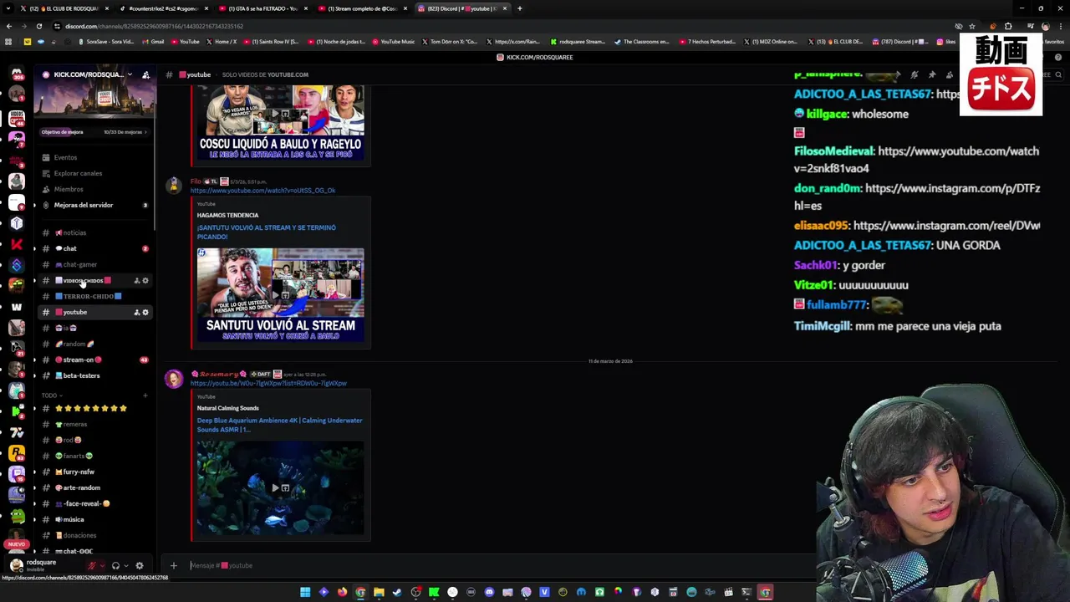Click the invite people icon beside server name
Image resolution: width=1070 pixels, height=602 pixels.
145,74
